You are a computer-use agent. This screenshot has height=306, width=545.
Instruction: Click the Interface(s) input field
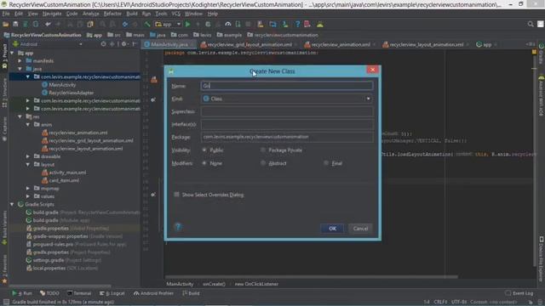pyautogui.click(x=287, y=124)
